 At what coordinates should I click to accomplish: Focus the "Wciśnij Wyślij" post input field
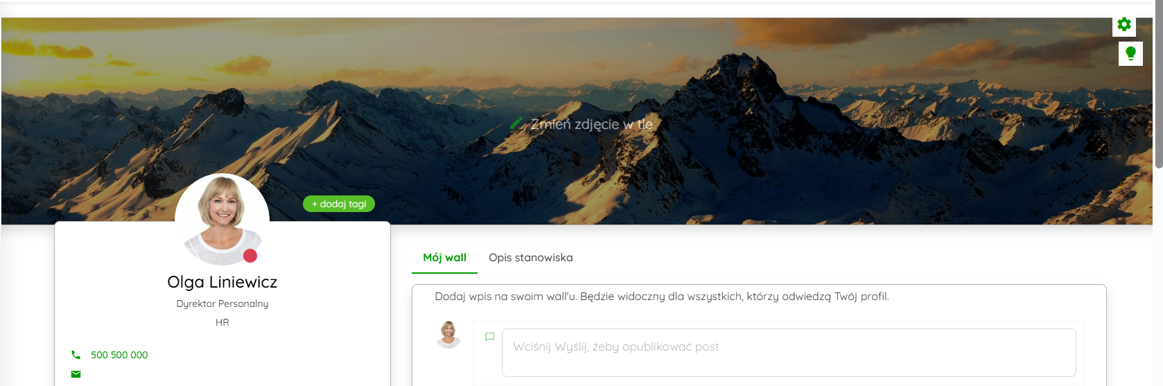coord(789,353)
